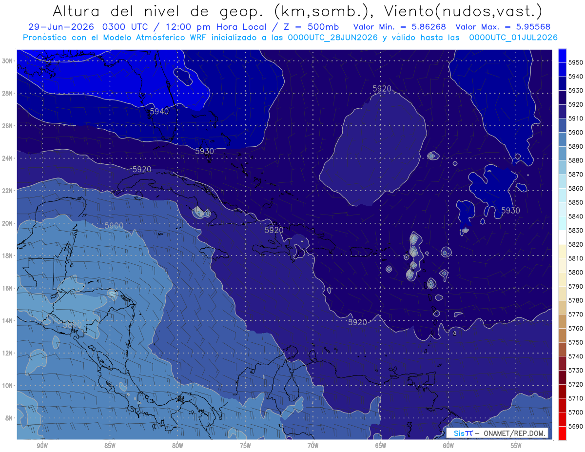Click the '14N' latitude label
Image resolution: width=585 pixels, height=452 pixels.
click(7, 320)
